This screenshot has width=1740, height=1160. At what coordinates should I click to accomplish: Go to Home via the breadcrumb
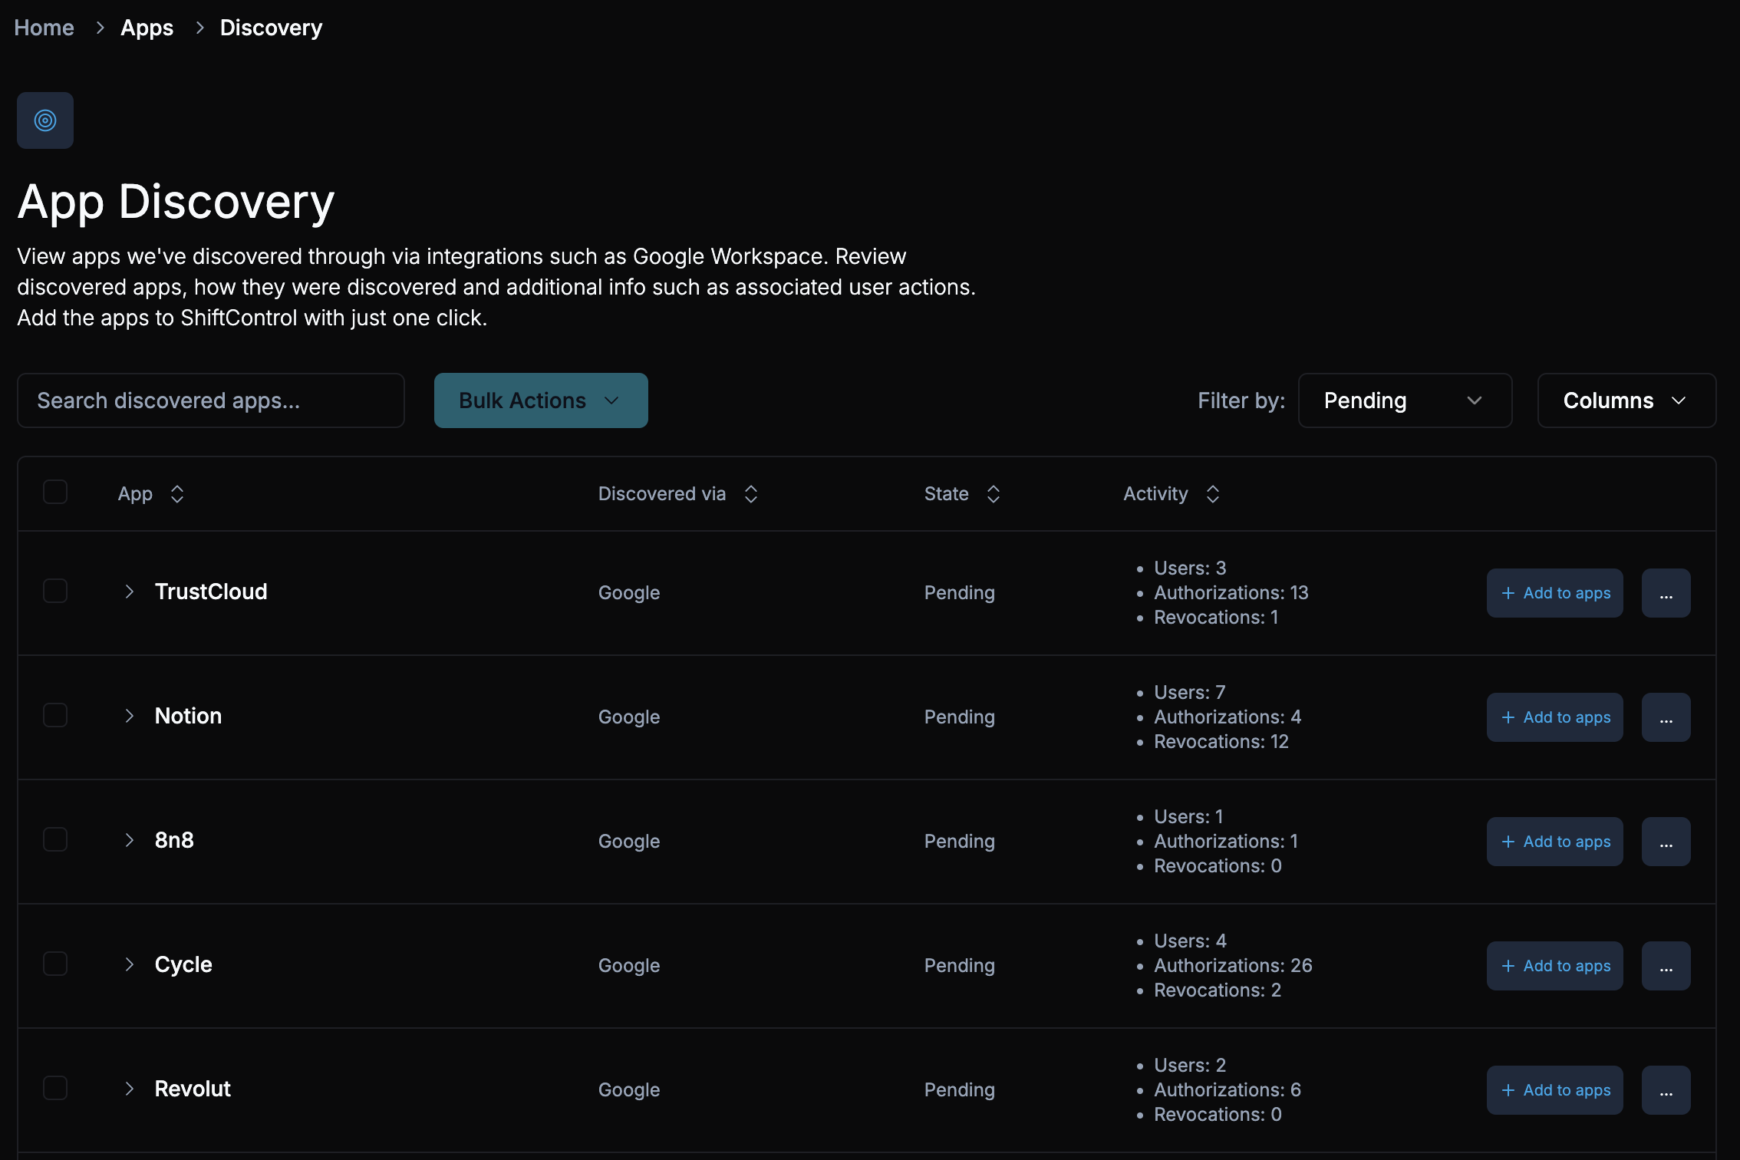[44, 28]
